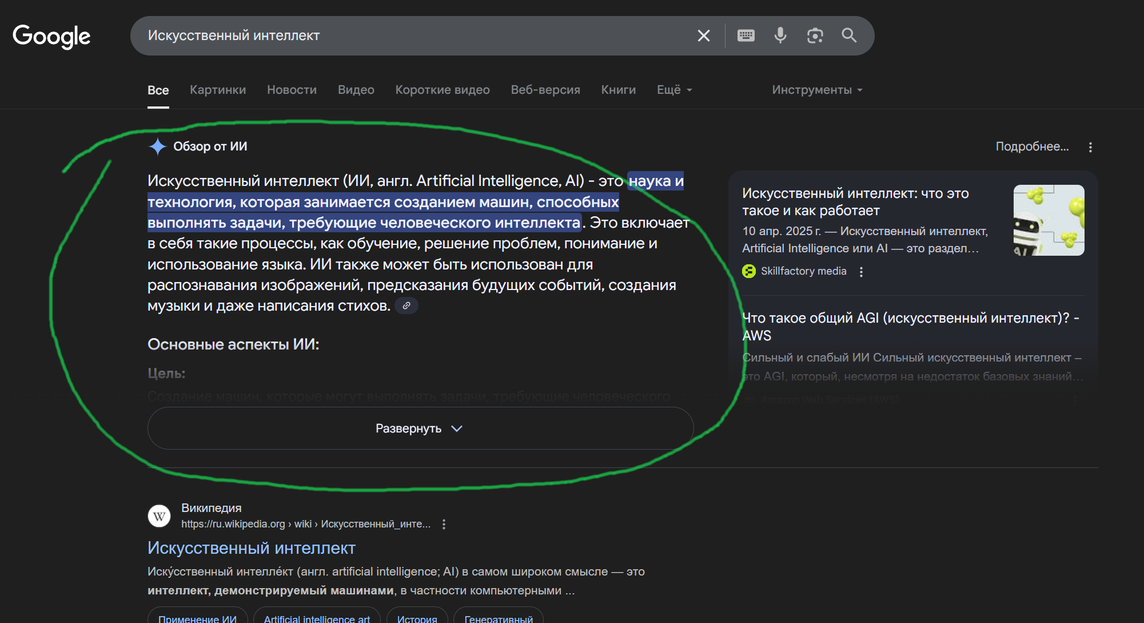
Task: Switch to the Новости tab
Action: click(292, 90)
